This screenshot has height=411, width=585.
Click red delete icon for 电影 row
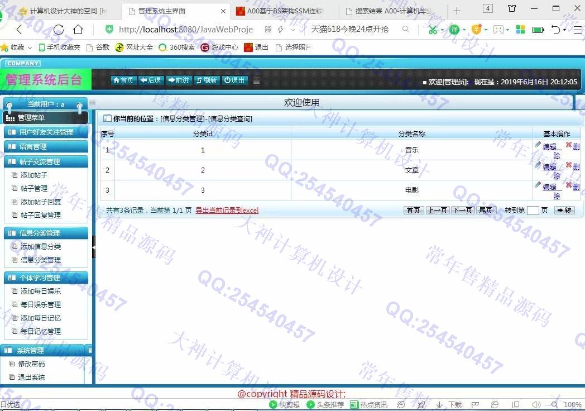569,185
